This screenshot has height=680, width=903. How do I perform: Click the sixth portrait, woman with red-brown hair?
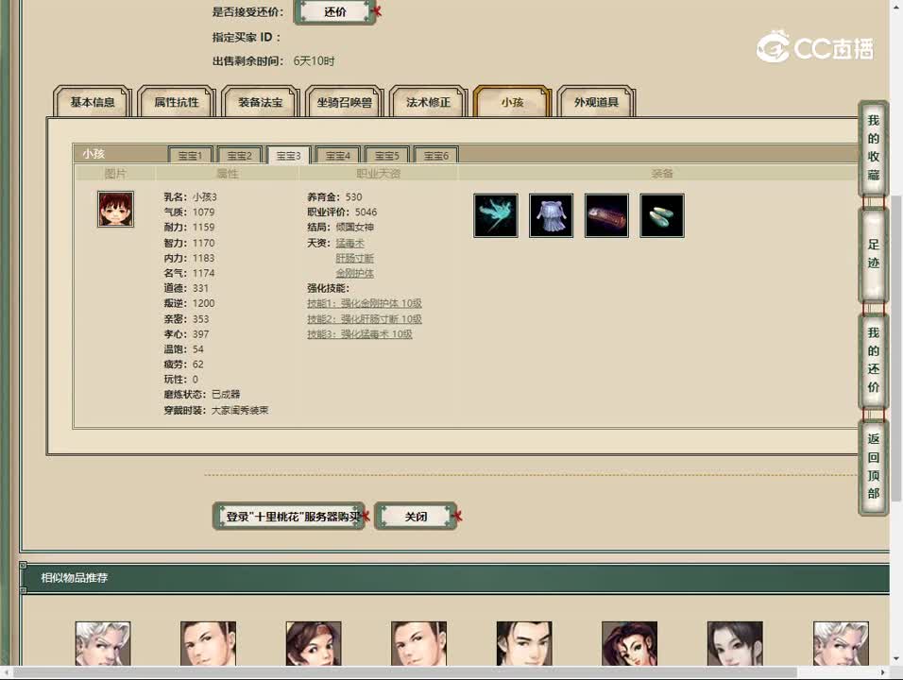point(629,644)
